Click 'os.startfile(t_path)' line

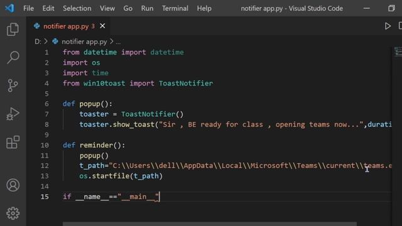(x=121, y=176)
